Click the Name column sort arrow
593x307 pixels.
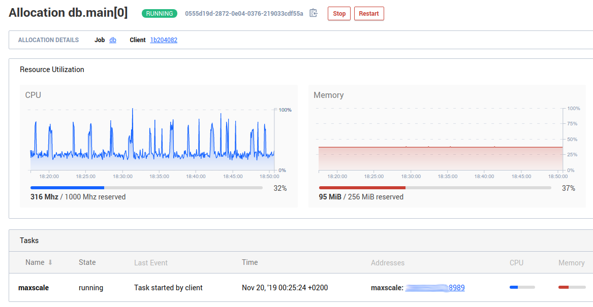click(x=50, y=263)
